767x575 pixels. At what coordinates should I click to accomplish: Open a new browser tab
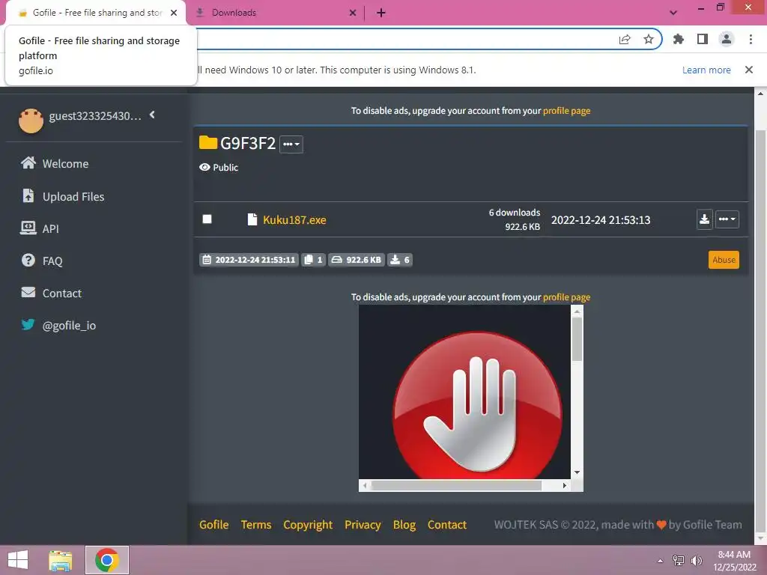381,13
